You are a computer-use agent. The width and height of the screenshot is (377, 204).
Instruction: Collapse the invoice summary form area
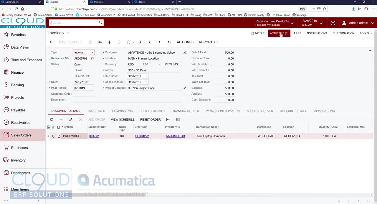pyautogui.click(x=370, y=51)
